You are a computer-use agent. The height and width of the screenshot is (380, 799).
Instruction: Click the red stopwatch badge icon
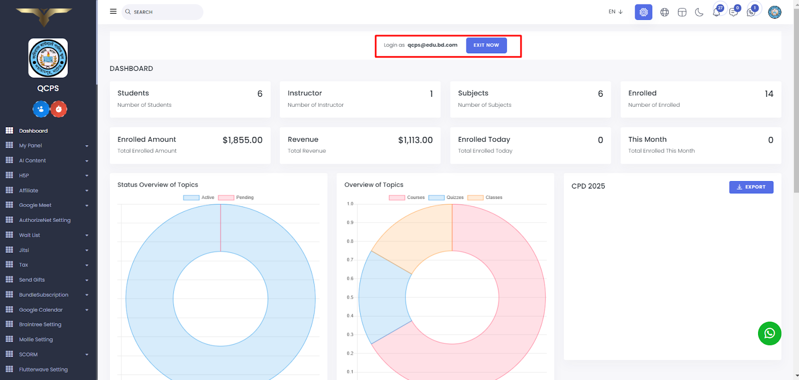(59, 109)
